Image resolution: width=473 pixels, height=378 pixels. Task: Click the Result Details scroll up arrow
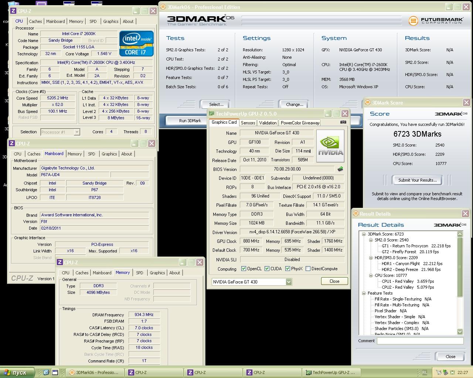pos(460,234)
